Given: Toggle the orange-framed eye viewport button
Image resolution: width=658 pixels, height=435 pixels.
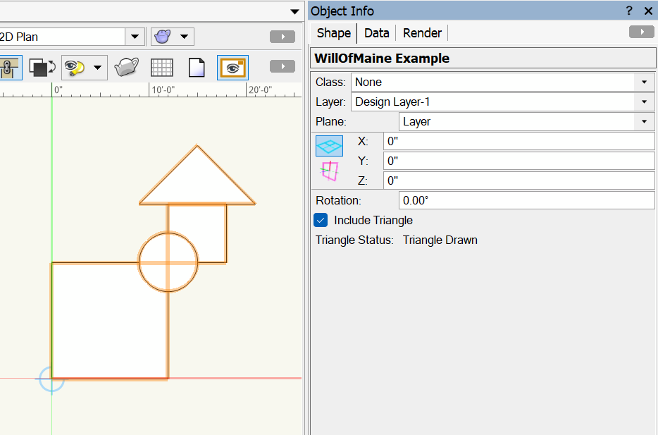Looking at the screenshot, I should coord(232,68).
